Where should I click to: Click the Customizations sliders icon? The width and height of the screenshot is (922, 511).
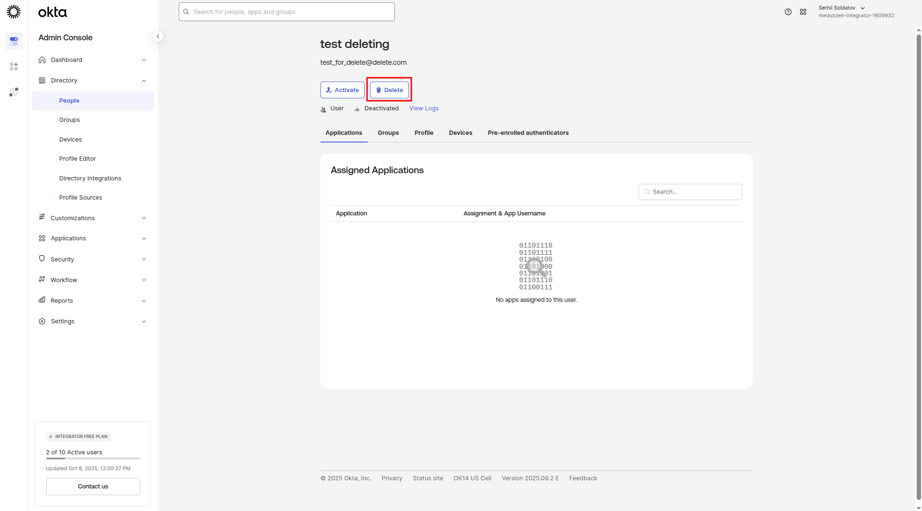pos(42,217)
